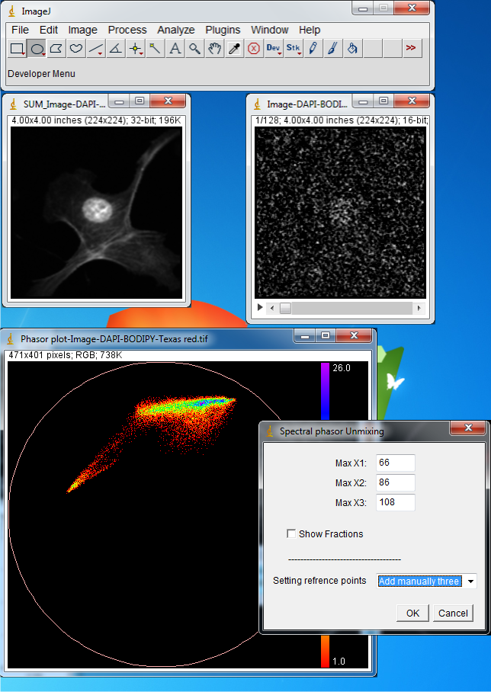Viewport: 491px width, 692px height.
Task: Select the Paintbrush tool
Action: (332, 49)
